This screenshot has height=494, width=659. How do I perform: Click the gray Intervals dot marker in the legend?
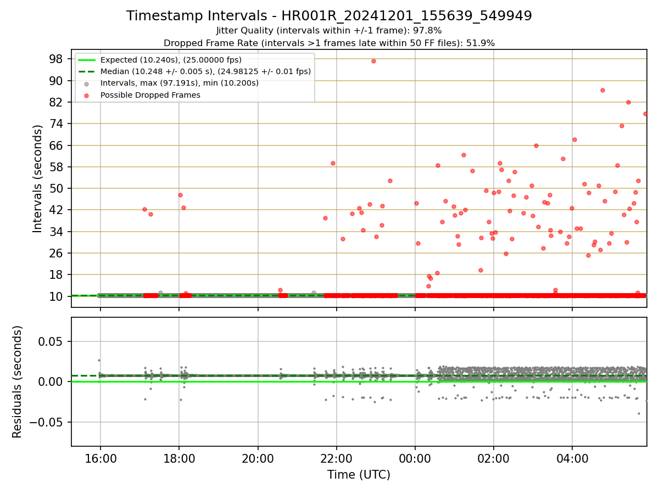point(87,83)
